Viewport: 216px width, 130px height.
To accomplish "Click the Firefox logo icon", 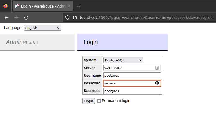I will [5, 6].
